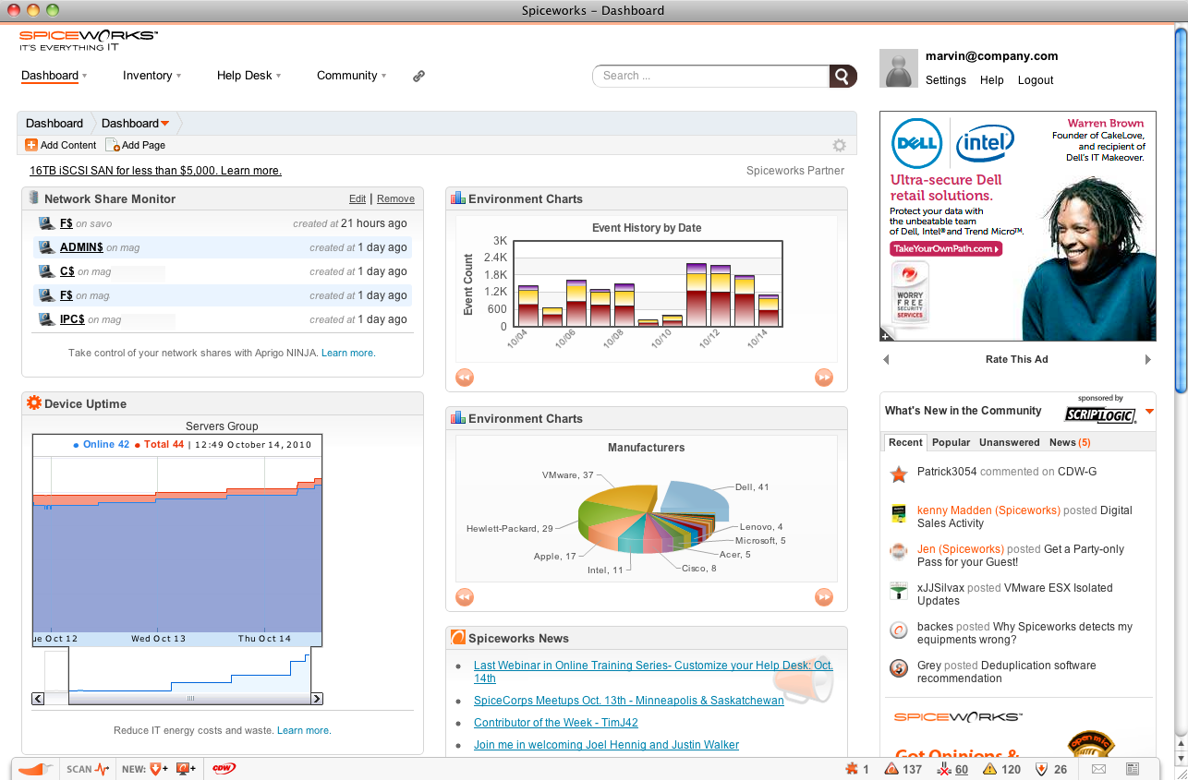The image size is (1188, 780).
Task: Click the Logout link
Action: click(1036, 80)
